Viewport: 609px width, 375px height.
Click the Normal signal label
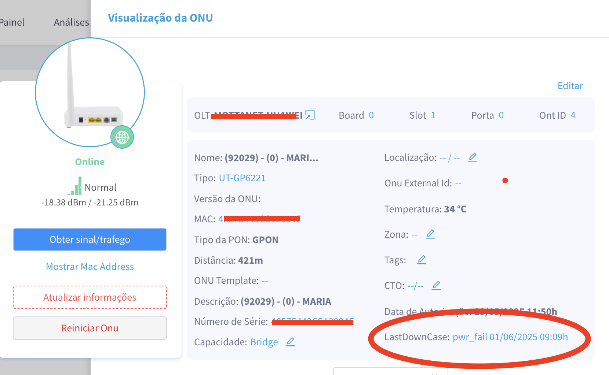pyautogui.click(x=101, y=187)
